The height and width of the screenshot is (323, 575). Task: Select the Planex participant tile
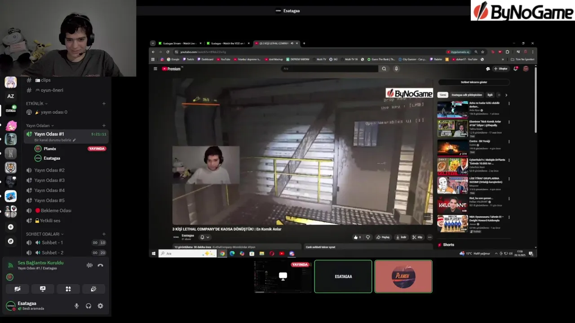coord(403,276)
